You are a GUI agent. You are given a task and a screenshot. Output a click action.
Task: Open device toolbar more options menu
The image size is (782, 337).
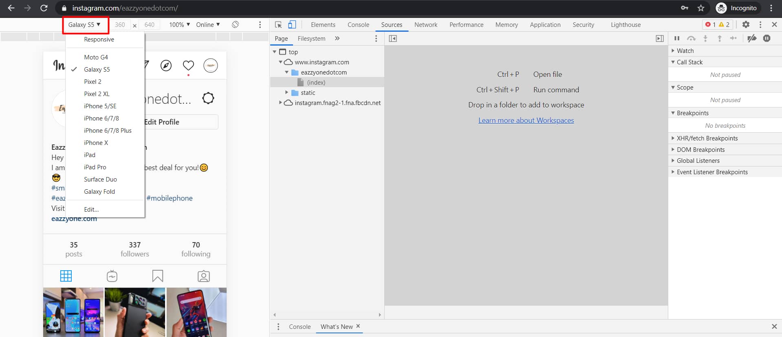[x=260, y=25]
